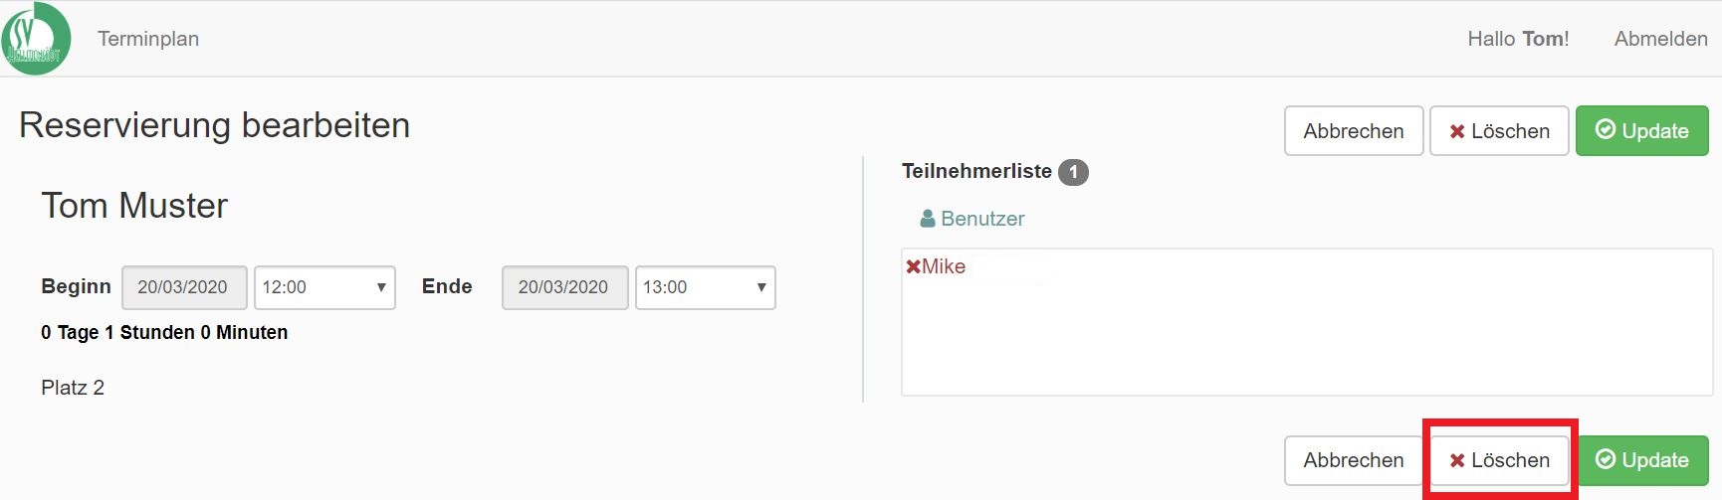The width and height of the screenshot is (1722, 500).
Task: Click the red X on top Löschen
Action: pos(1457,131)
